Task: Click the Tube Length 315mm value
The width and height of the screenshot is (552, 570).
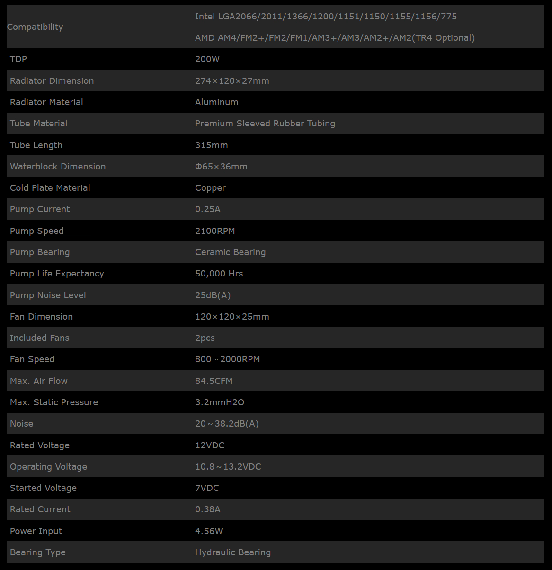Action: [x=212, y=145]
